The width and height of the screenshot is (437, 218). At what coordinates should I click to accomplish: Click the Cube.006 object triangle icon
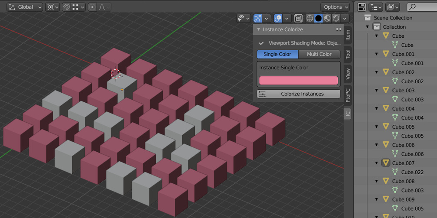(x=386, y=145)
